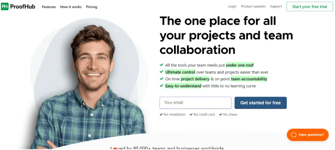Screen dimensions: 335x150
Task: Click the orange heart icon in 'Loved by' text
Action: pyautogui.click(x=115, y=148)
